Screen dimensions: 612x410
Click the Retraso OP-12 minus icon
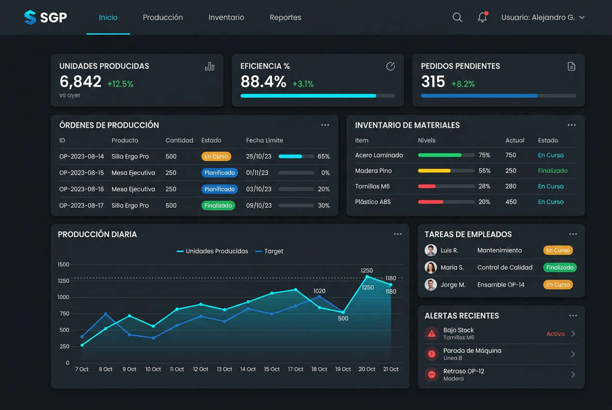[431, 375]
